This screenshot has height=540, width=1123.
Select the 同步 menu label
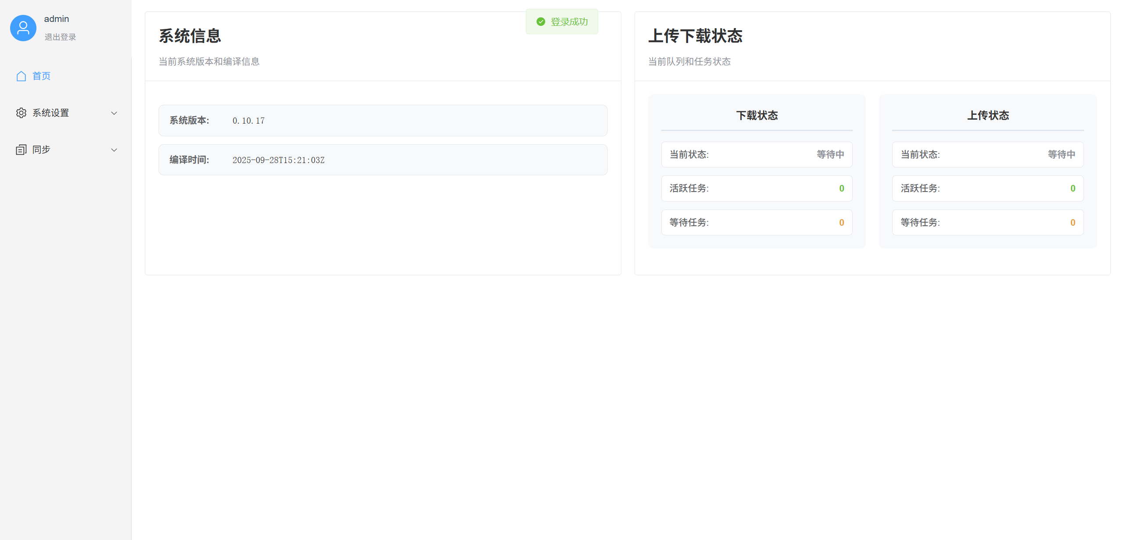42,150
